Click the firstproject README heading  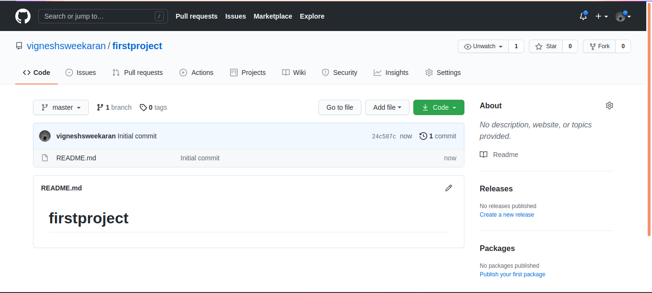pos(89,218)
